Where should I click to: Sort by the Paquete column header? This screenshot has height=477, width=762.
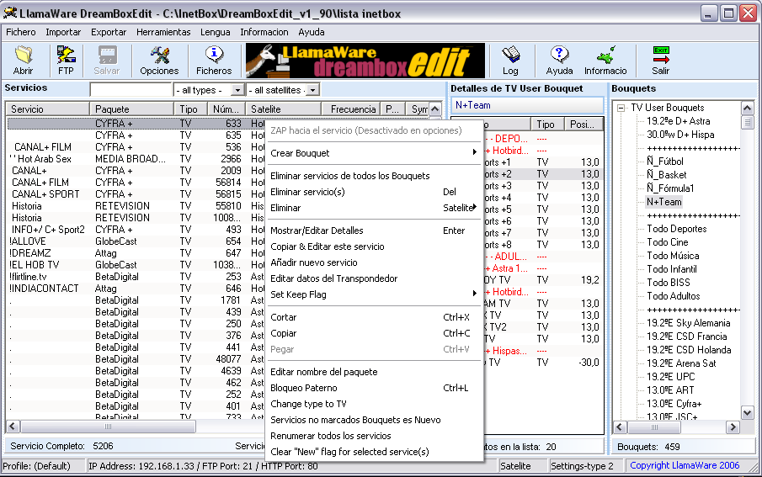131,109
